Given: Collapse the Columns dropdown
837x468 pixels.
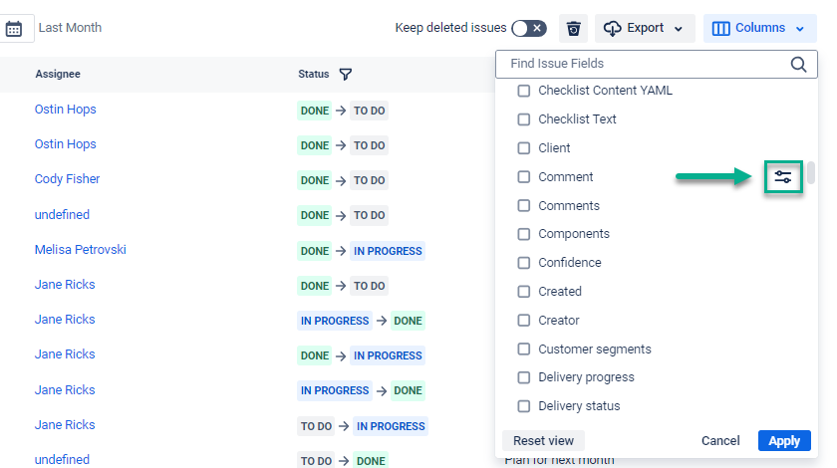Looking at the screenshot, I should click(760, 28).
